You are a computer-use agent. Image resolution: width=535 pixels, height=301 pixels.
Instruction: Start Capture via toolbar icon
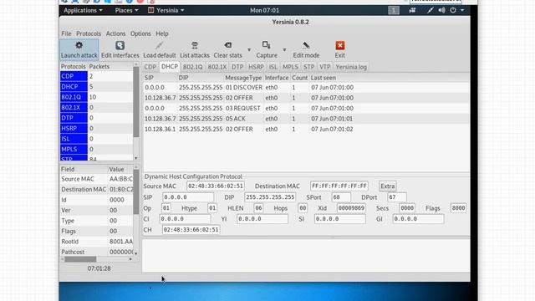coord(267,45)
